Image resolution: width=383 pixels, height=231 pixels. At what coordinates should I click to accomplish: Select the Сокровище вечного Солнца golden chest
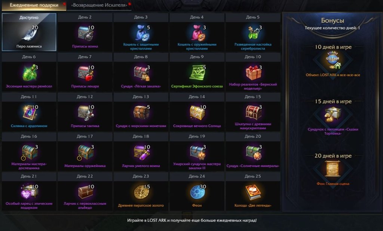pyautogui.click(x=197, y=113)
